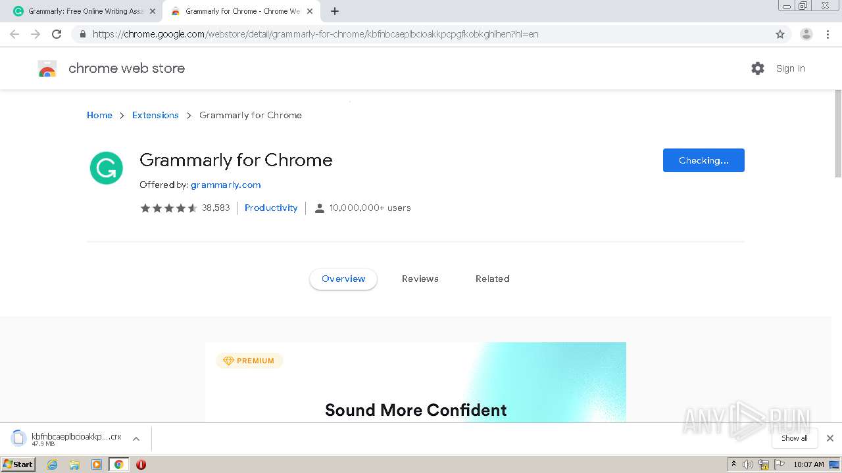Click the Checking... button
Viewport: 842px width, 473px height.
pos(703,160)
